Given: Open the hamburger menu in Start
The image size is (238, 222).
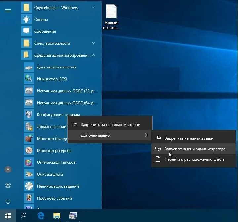Looking at the screenshot, I should pos(8,11).
